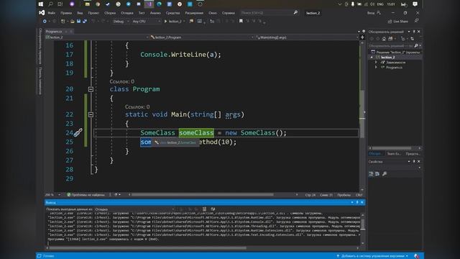Click the Live Share button

397,21
